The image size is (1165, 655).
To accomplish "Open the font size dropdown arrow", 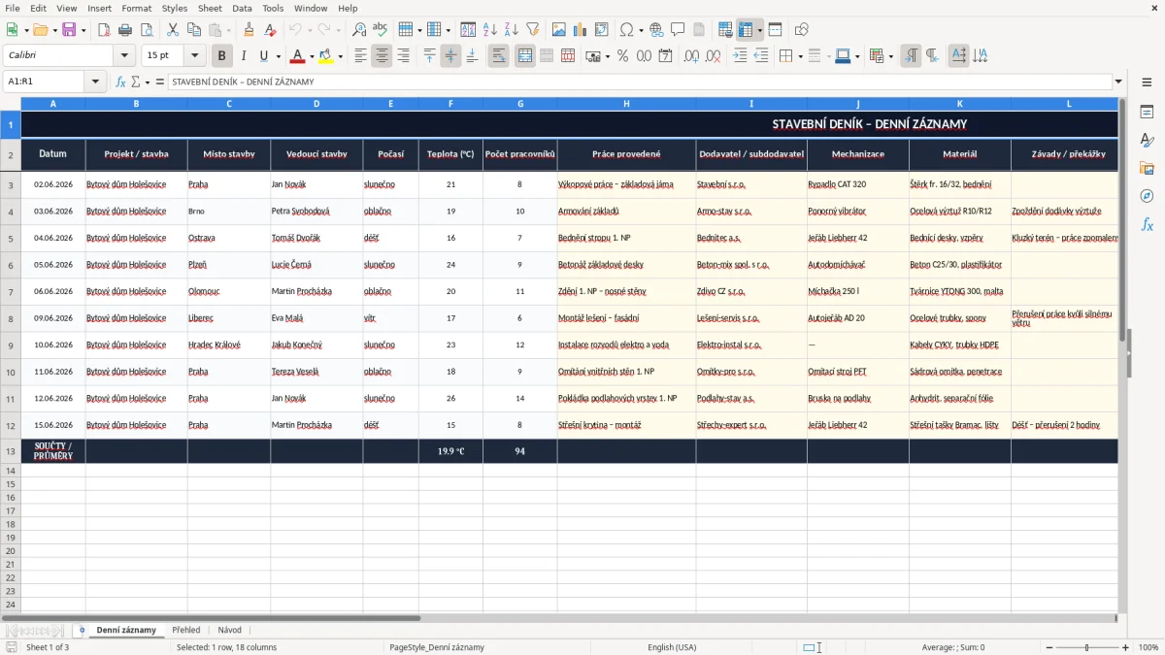I will (x=194, y=56).
